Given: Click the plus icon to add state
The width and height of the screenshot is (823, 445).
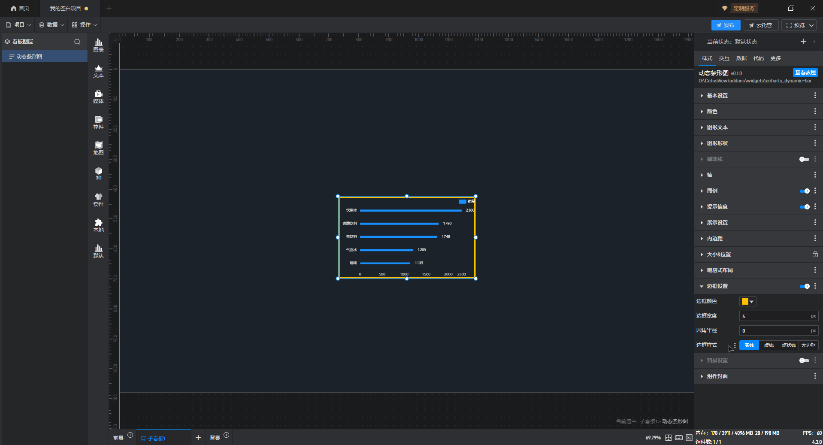Looking at the screenshot, I should click(x=803, y=42).
